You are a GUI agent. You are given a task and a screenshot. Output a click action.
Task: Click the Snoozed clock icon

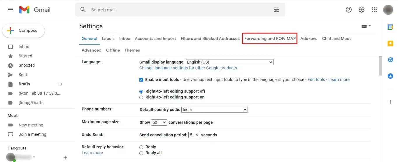tap(10, 65)
